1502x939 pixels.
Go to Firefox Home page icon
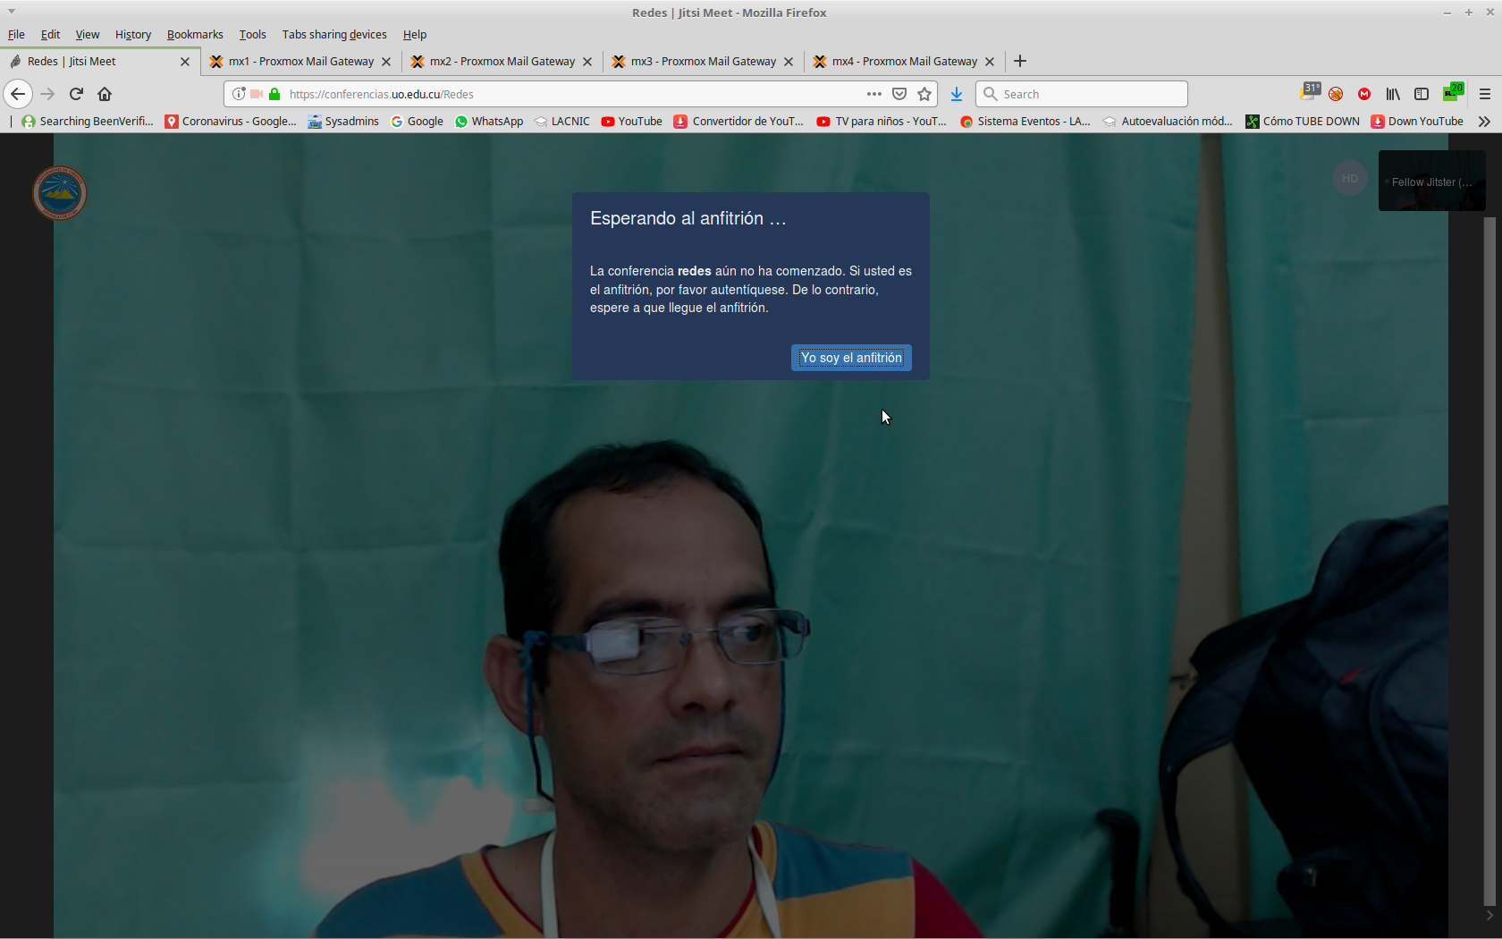105,94
